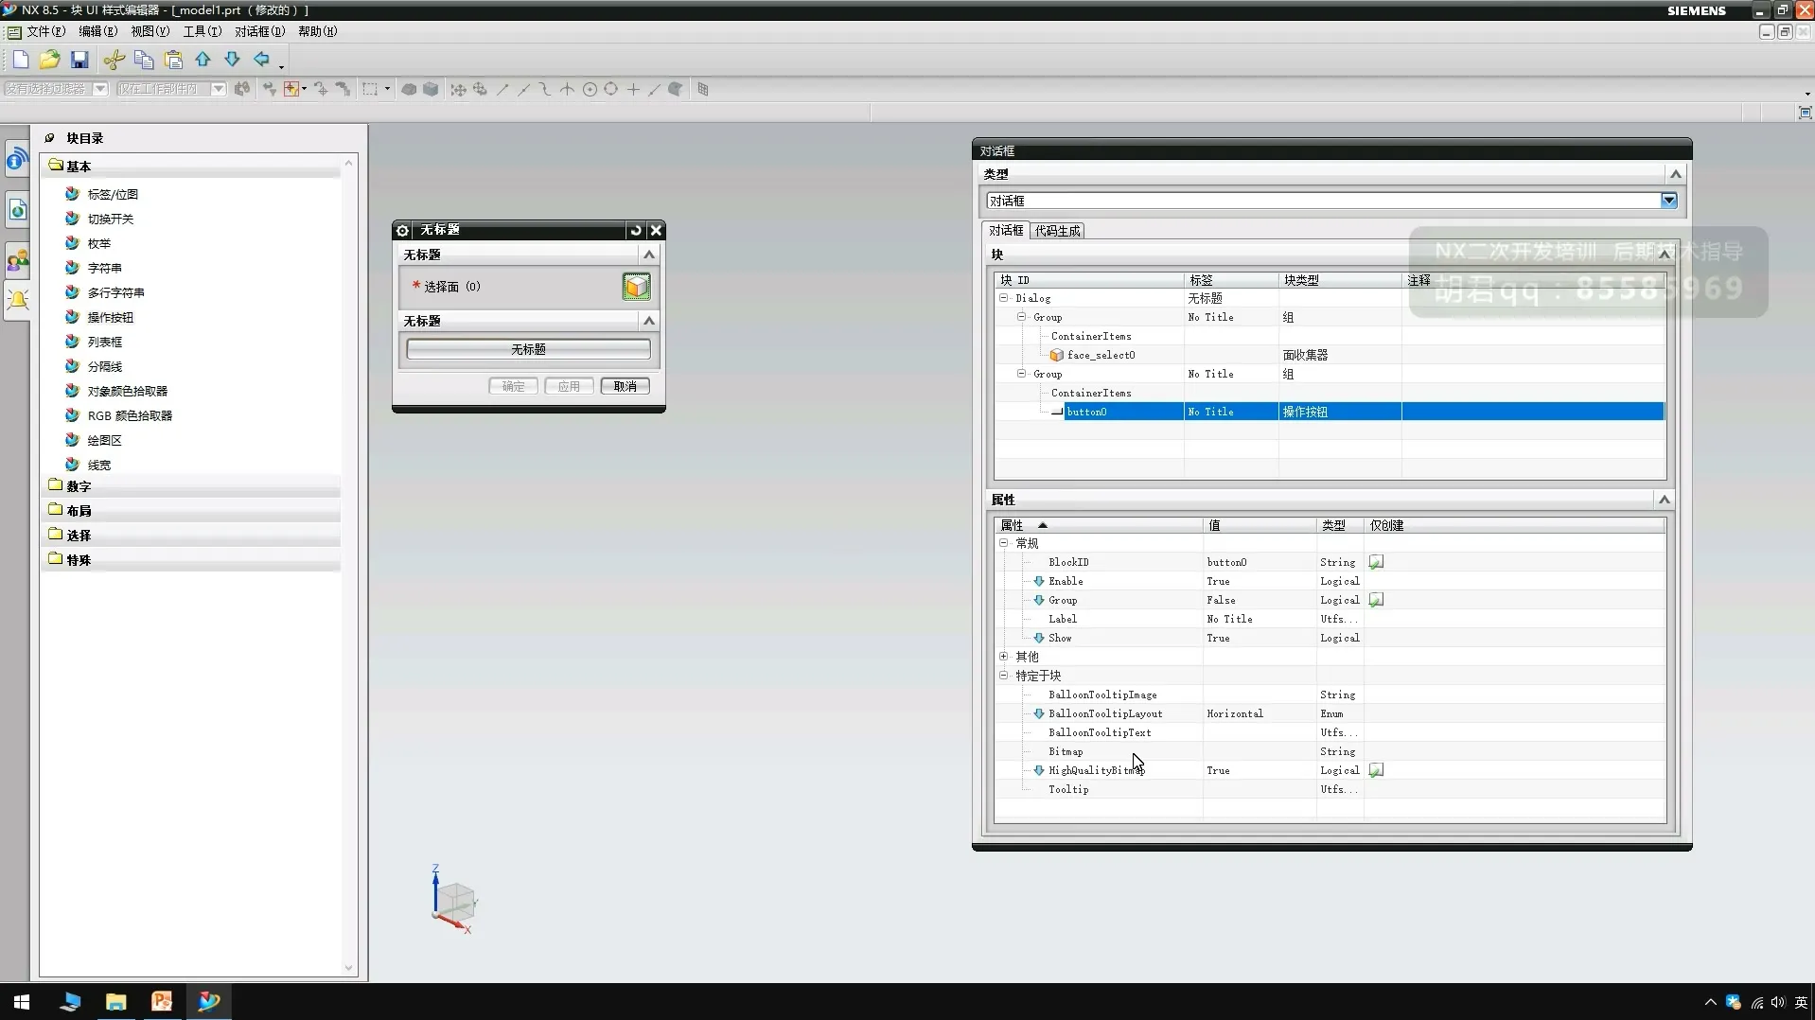Switch to the 代码生成 tab

tap(1057, 231)
